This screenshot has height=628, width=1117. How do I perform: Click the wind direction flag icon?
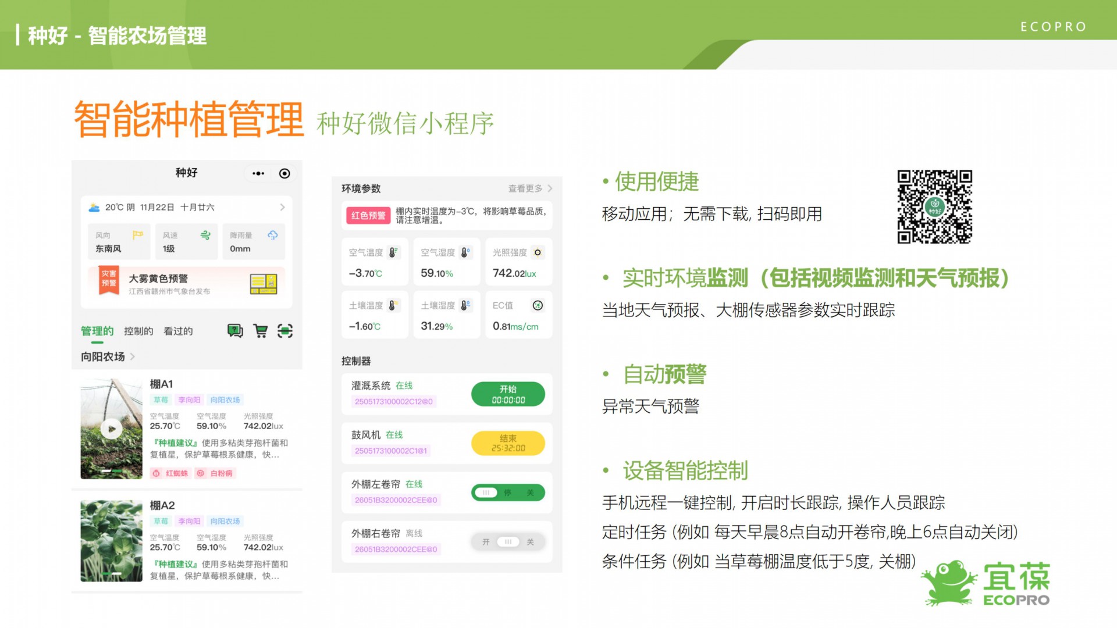pyautogui.click(x=138, y=235)
